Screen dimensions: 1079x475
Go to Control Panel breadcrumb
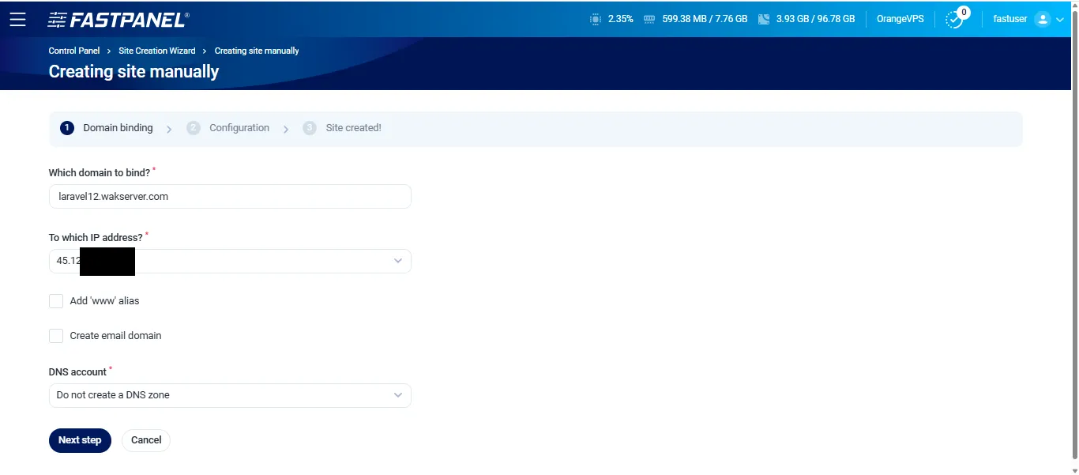[x=74, y=51]
